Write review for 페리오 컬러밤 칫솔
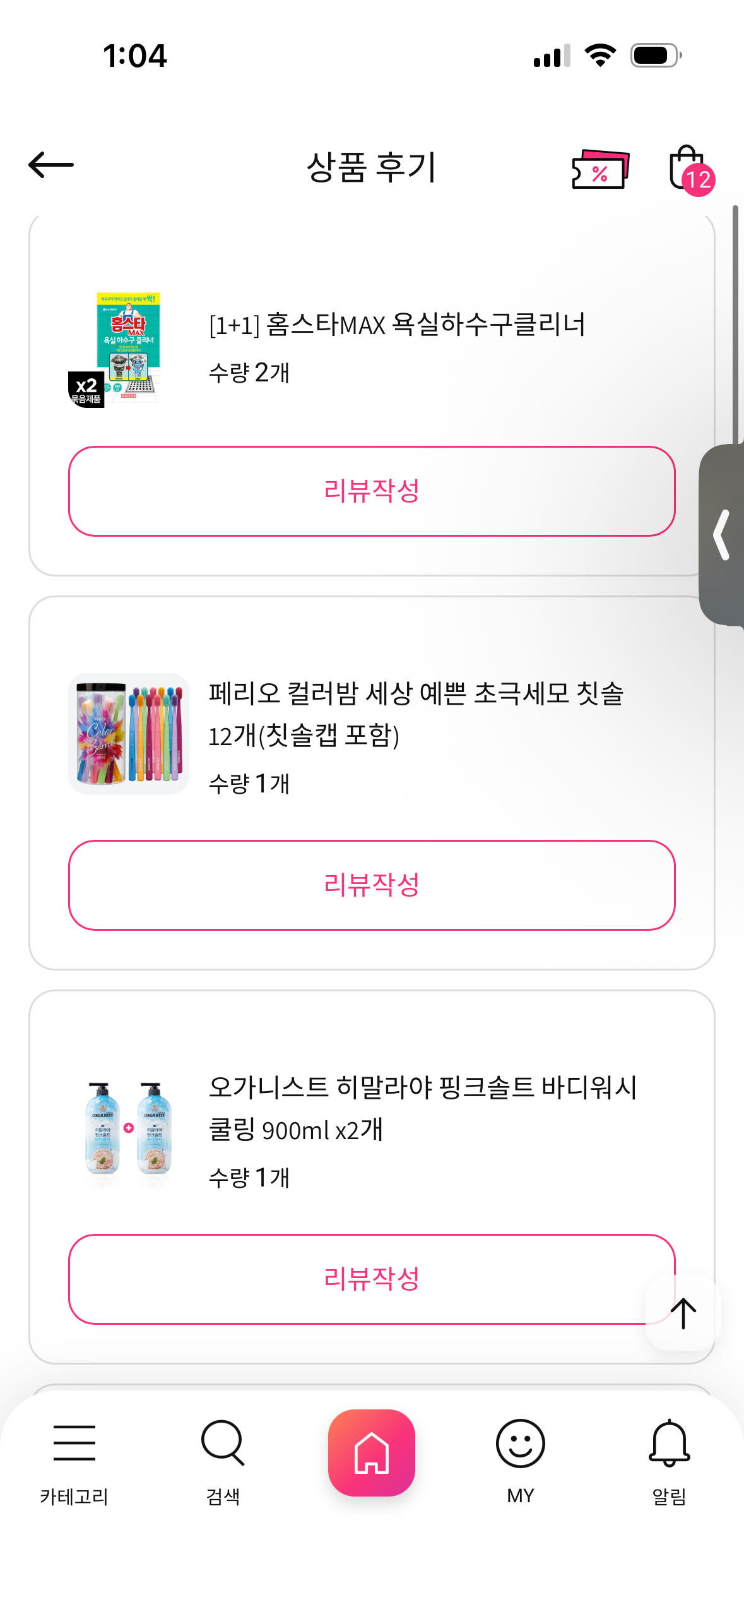Viewport: 744px width, 1614px height. tap(372, 885)
